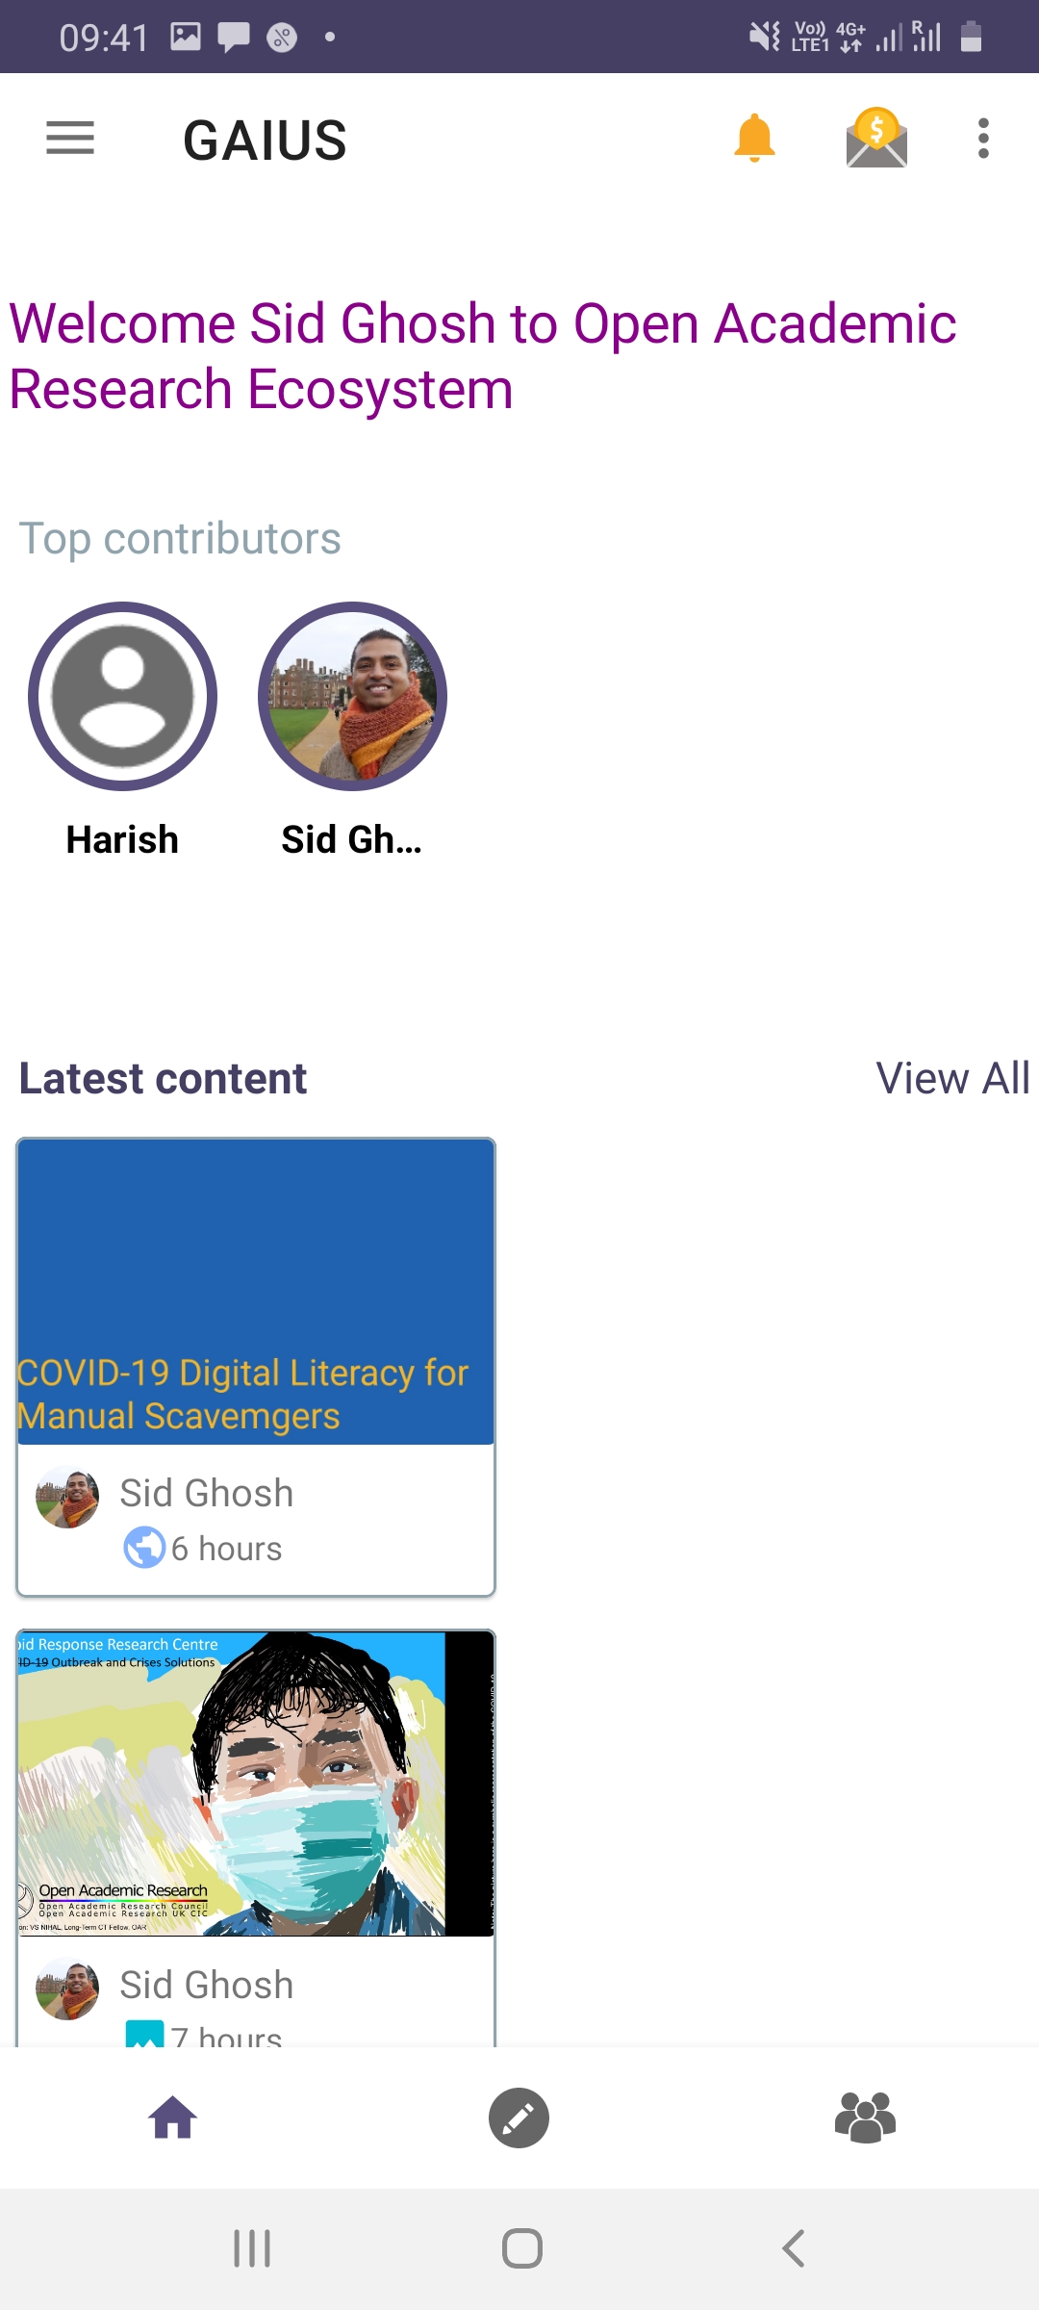Tap View All latest content
Screen dimensions: 1039x2310
[x=952, y=1078]
